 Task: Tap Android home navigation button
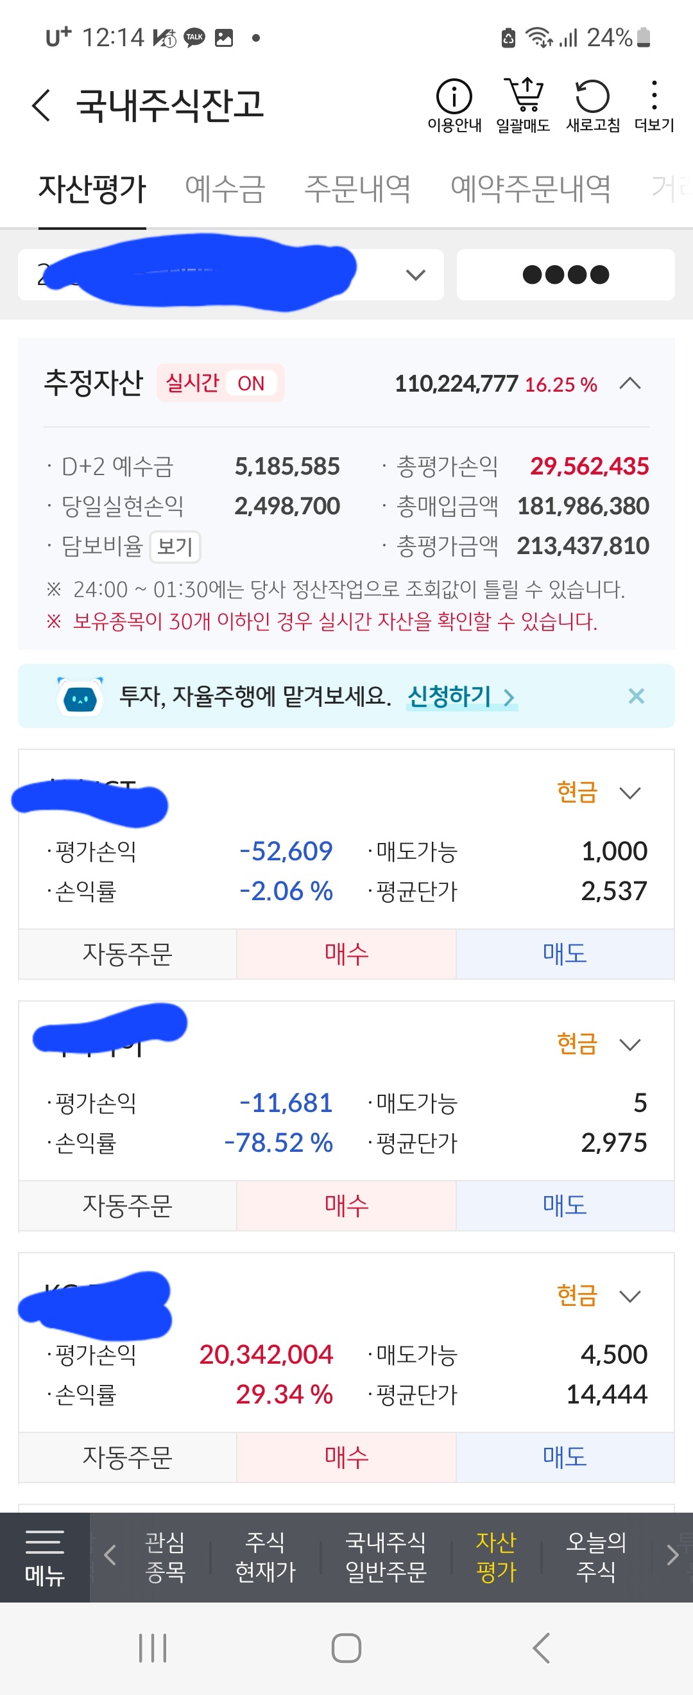click(346, 1648)
